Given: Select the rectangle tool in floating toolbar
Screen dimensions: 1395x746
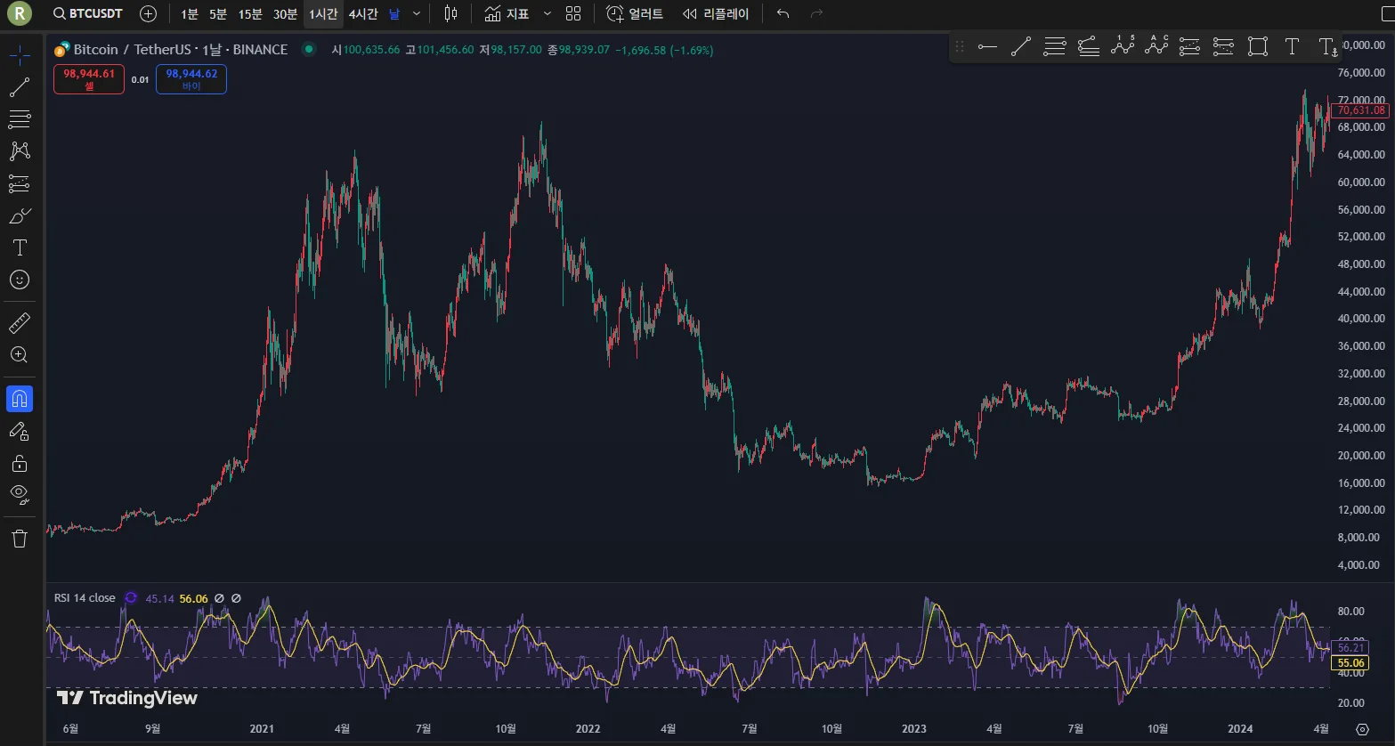Looking at the screenshot, I should pos(1257,47).
